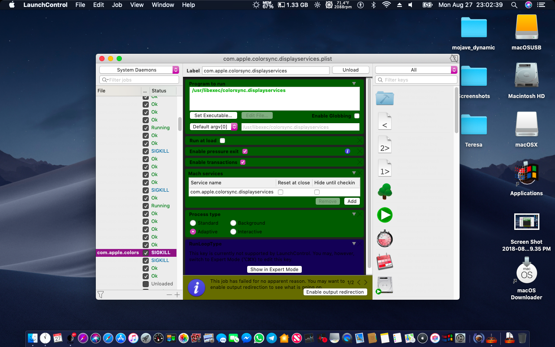This screenshot has height=347, width=555.
Task: Uncheck the enabled box of com.apple.colors job
Action: pos(146,252)
